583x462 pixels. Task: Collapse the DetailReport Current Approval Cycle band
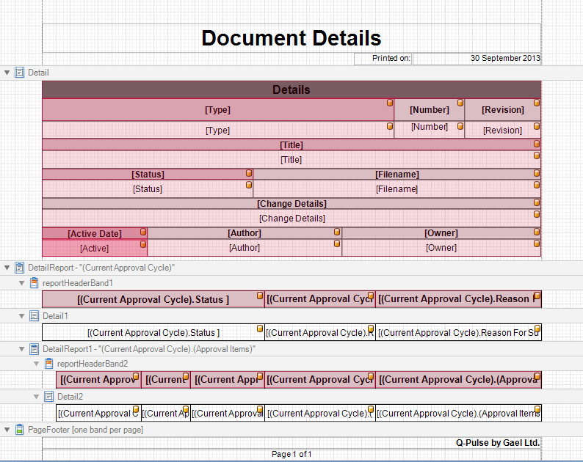coord(7,268)
